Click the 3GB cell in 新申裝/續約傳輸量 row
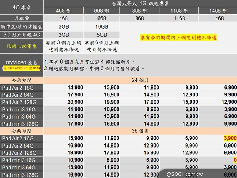The image size is (237, 178). pos(64,27)
